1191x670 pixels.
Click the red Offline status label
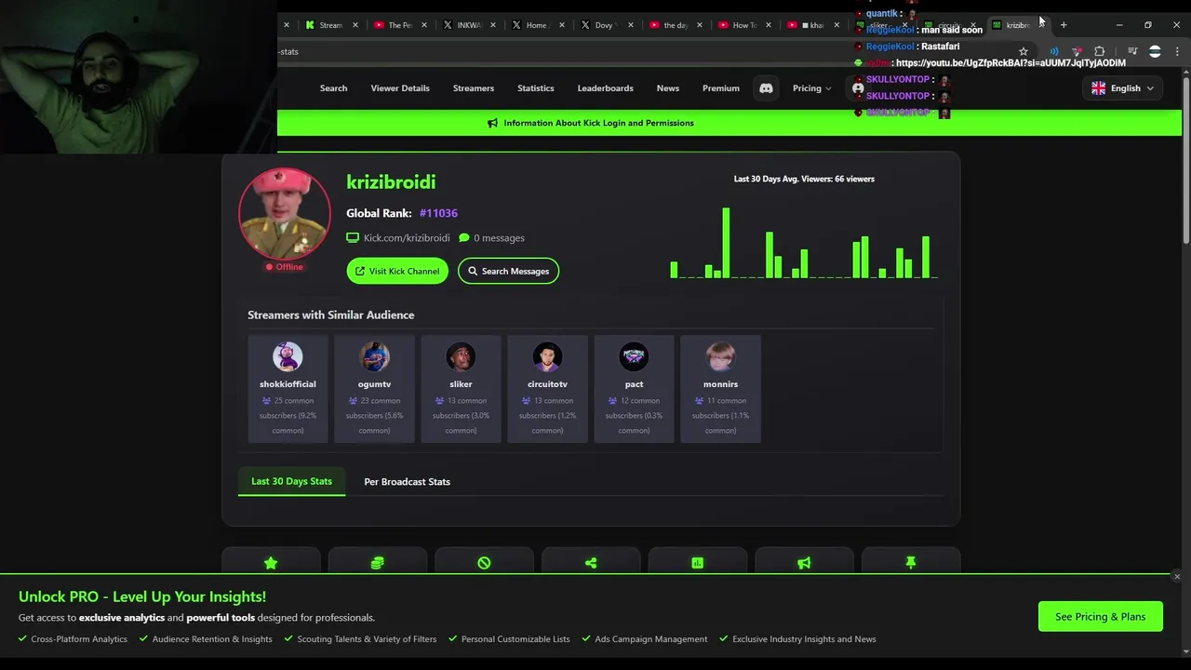(284, 267)
